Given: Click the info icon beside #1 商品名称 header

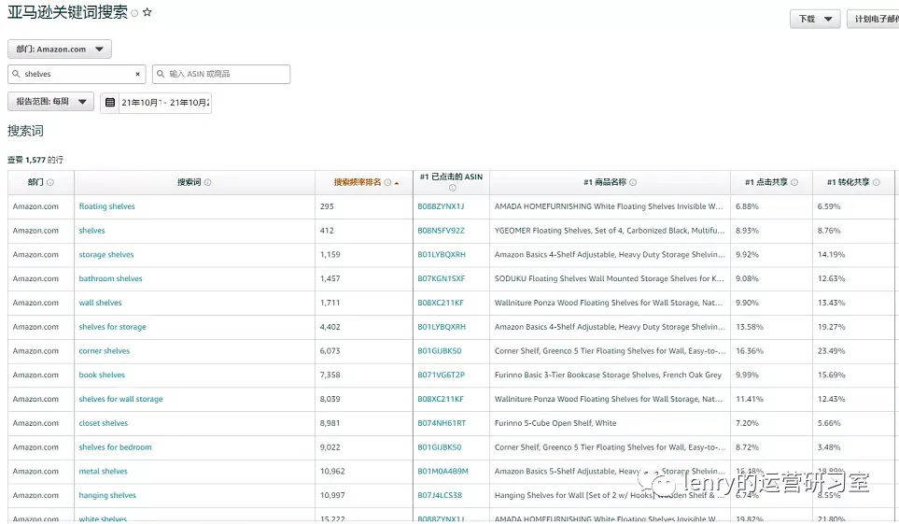Looking at the screenshot, I should click(633, 182).
